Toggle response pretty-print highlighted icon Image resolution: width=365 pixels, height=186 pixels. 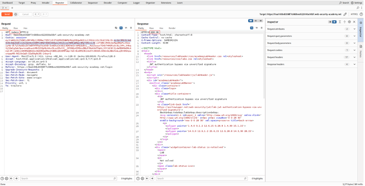pyautogui.click(x=252, y=28)
